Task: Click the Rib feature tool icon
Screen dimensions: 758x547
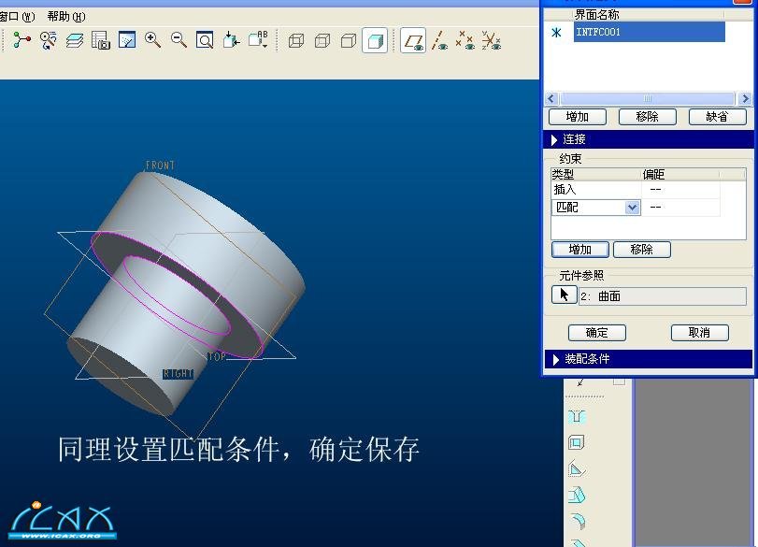Action: coord(577,469)
